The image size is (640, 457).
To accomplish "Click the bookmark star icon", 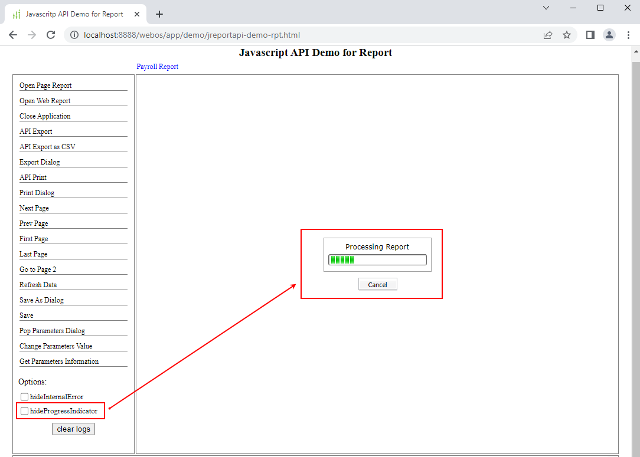I will point(567,35).
